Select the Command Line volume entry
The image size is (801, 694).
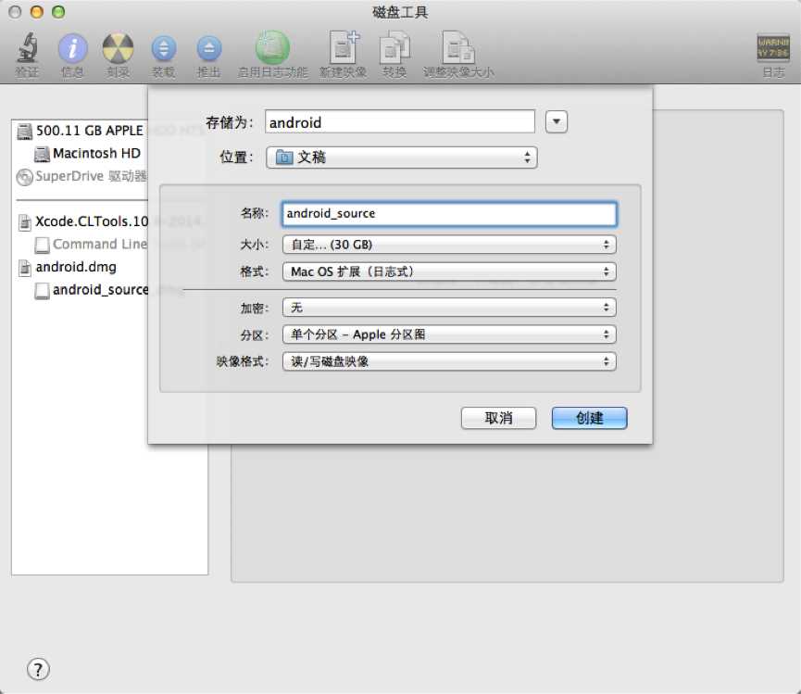pos(91,245)
